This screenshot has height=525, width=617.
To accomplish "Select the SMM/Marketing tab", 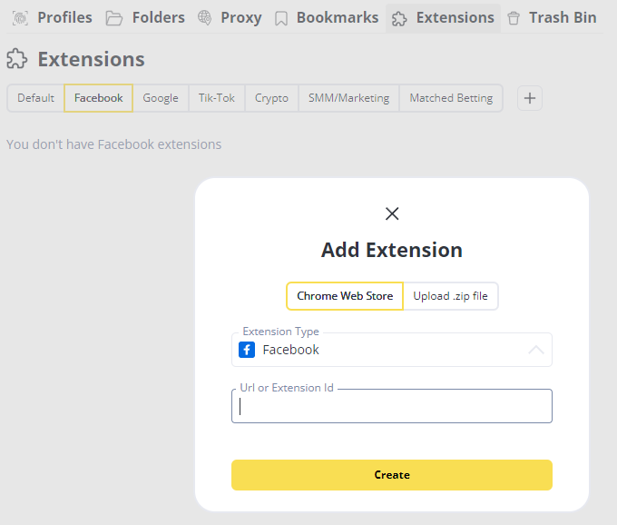I will point(348,98).
